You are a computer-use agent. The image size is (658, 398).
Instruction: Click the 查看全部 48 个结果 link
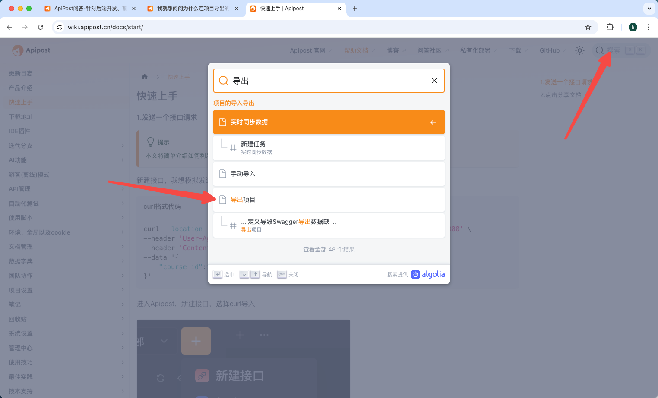point(329,249)
